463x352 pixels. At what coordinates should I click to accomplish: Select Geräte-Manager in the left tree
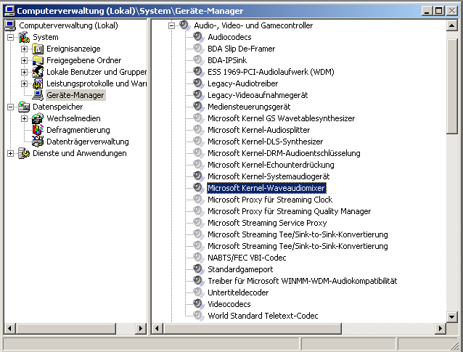(75, 95)
